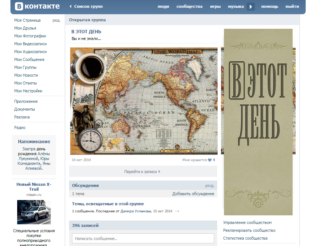The height and width of the screenshot is (246, 315).
Task: Open Мои Настройки
Action: (x=28, y=91)
